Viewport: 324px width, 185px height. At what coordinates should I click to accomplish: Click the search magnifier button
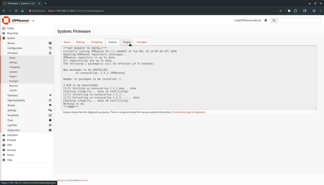(274, 20)
